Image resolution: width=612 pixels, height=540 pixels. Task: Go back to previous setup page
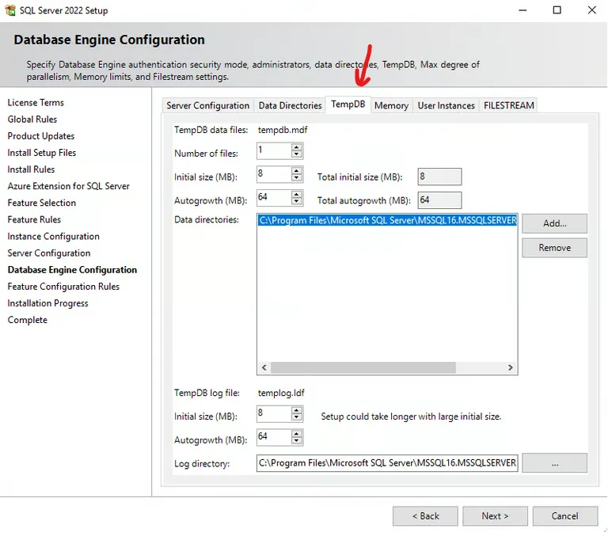425,515
